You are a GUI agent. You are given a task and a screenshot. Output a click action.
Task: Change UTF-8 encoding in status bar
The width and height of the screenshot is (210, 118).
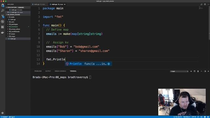(x=194, y=117)
